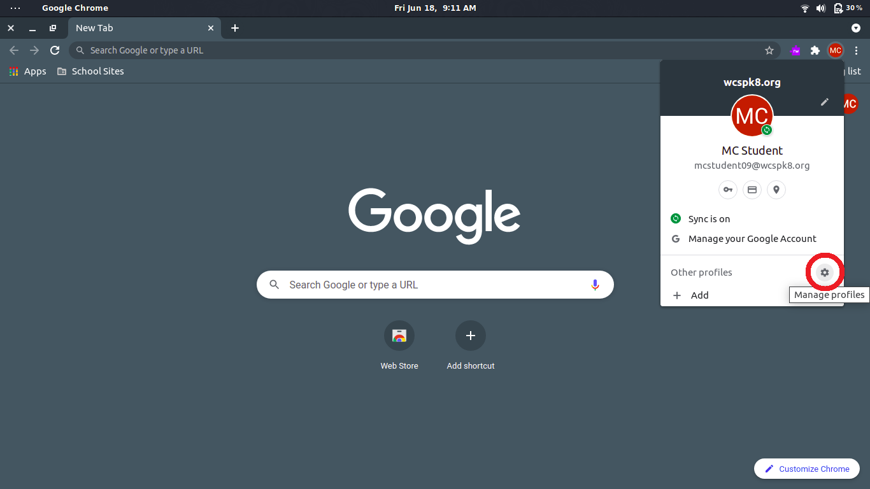
Task: Open Chrome's three-dot menu
Action: [856, 50]
